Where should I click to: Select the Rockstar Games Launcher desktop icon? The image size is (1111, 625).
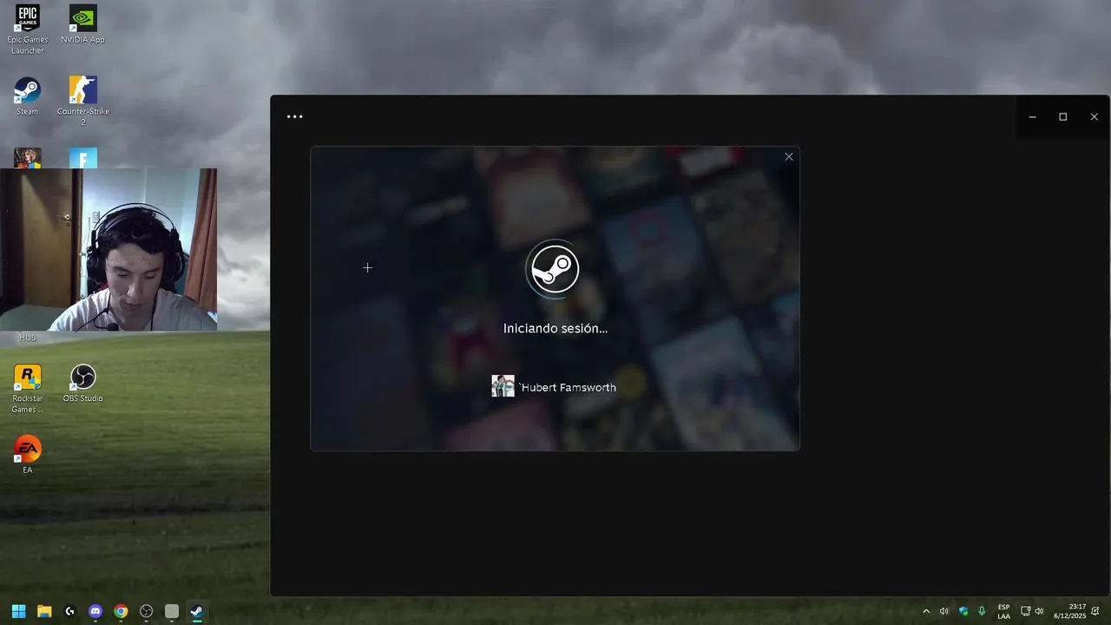point(28,388)
